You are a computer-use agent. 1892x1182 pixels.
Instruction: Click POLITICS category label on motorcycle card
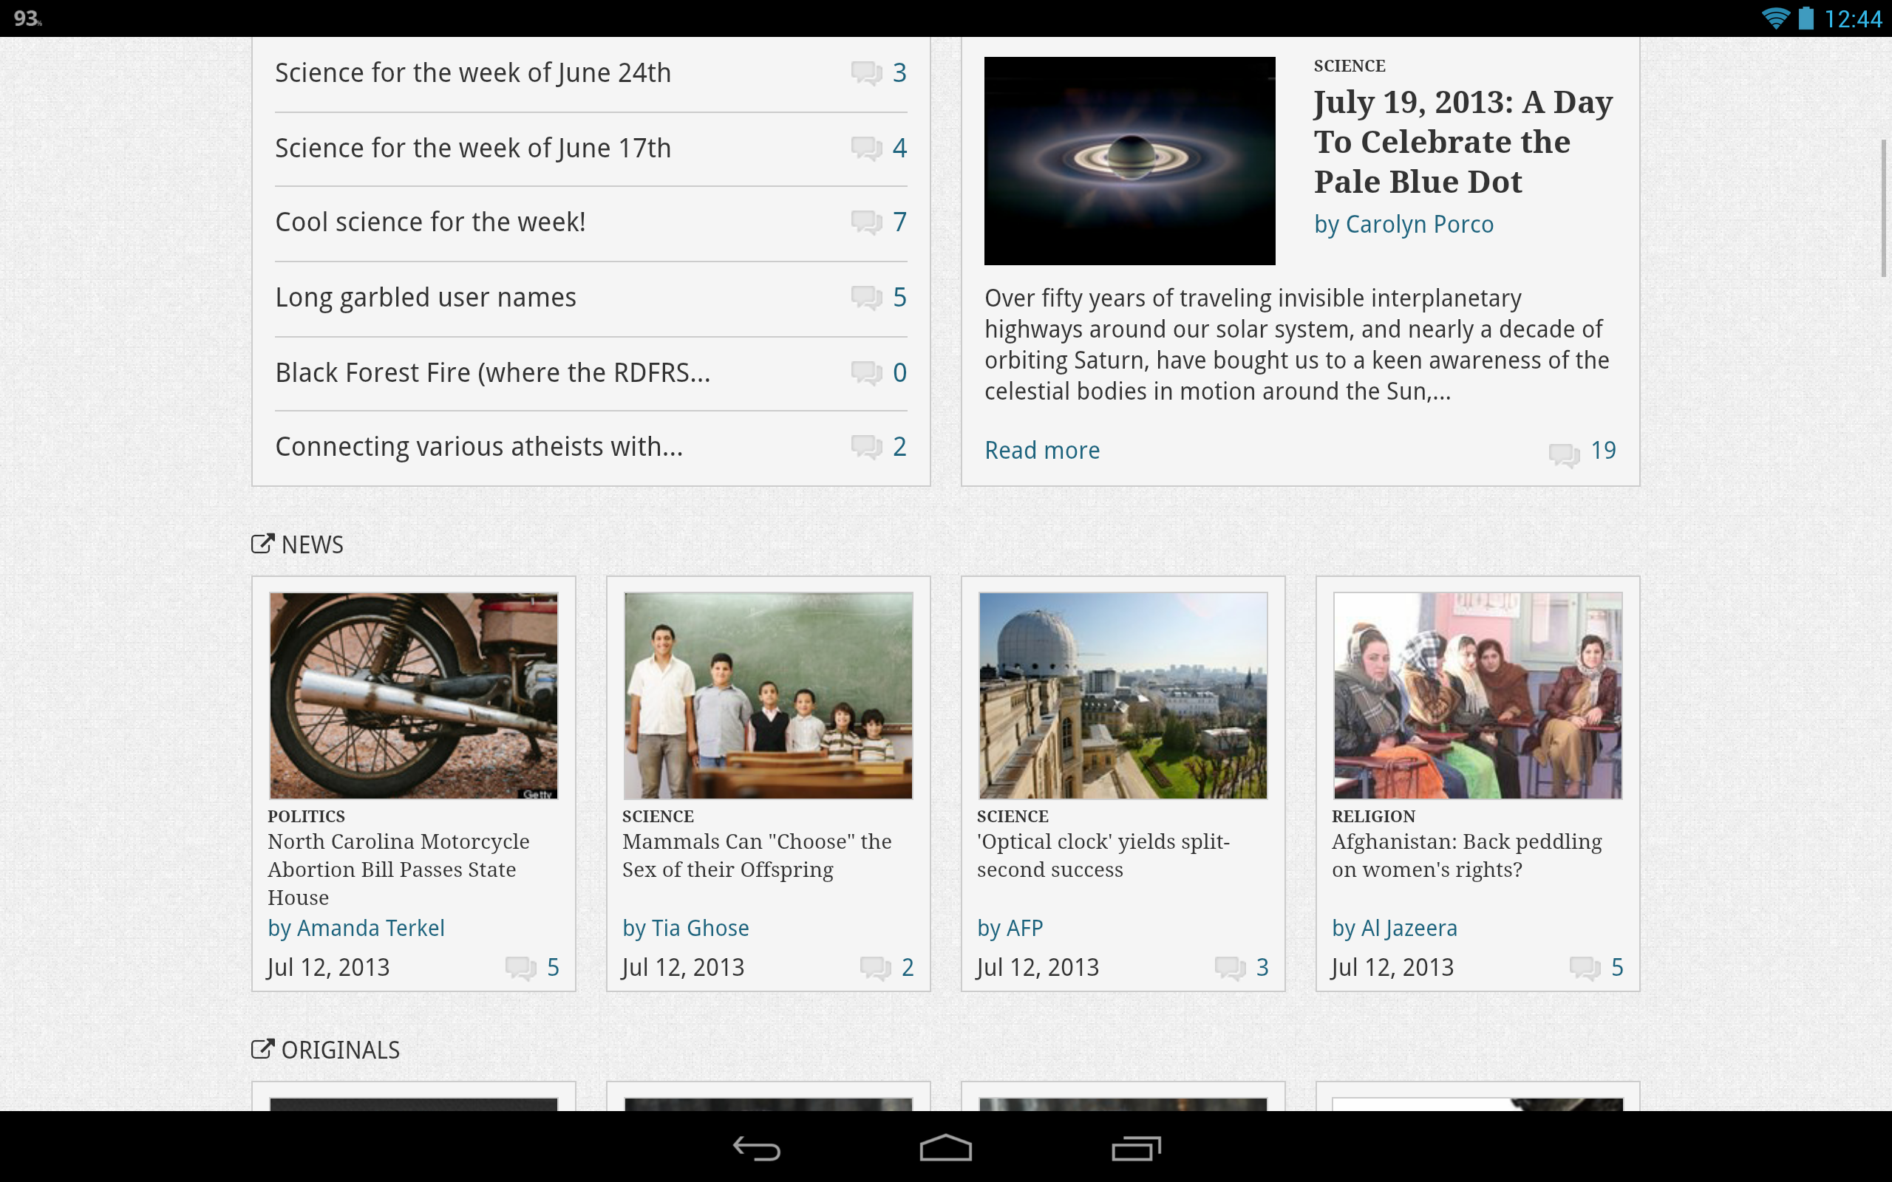306,816
